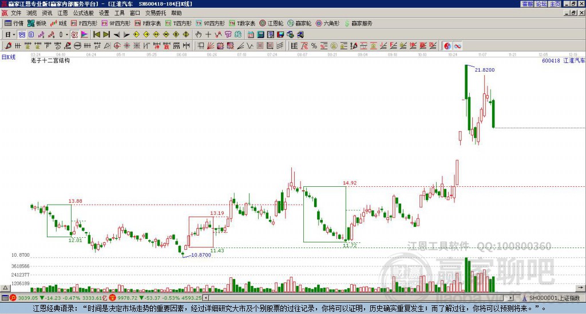586x314 pixels.
Task: Click the 600418 江淮汽车 stock label
Action: 563,60
